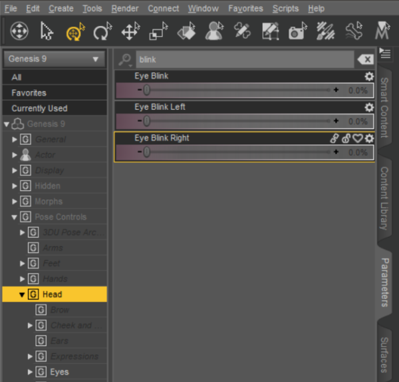The image size is (399, 382).
Task: Select the Spot Render camera tool
Action: (298, 31)
